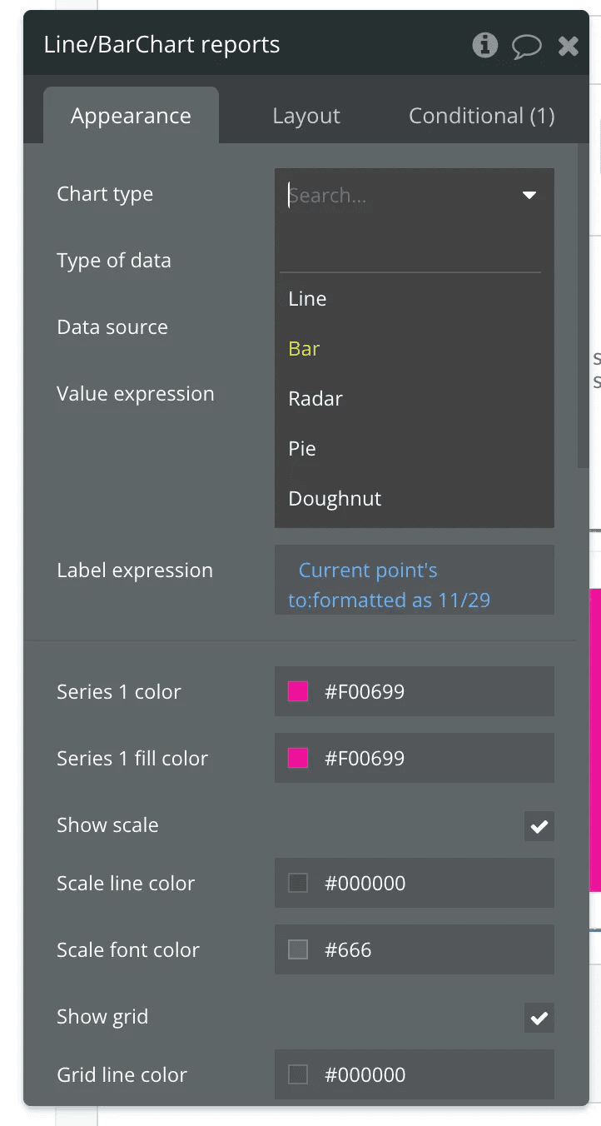Close the Line/BarChart reports panel
Image resolution: width=601 pixels, height=1126 pixels.
(569, 46)
